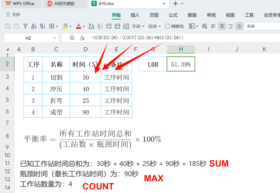Click the freeze panes grid icon
The height and width of the screenshot is (193, 280).
192,26
